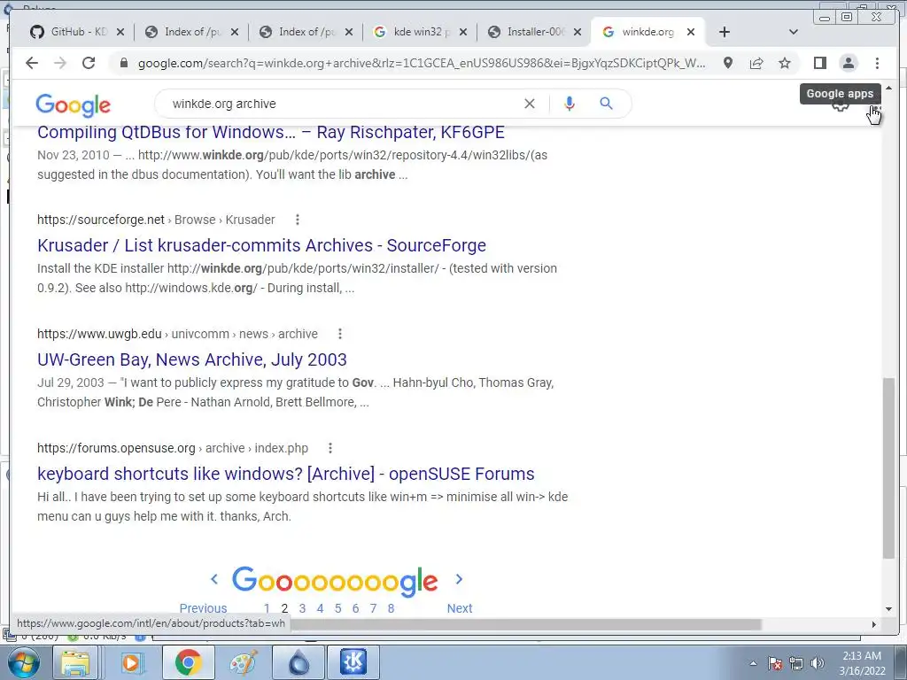The height and width of the screenshot is (680, 907).
Task: Open File Explorer from the taskbar
Action: pyautogui.click(x=76, y=662)
